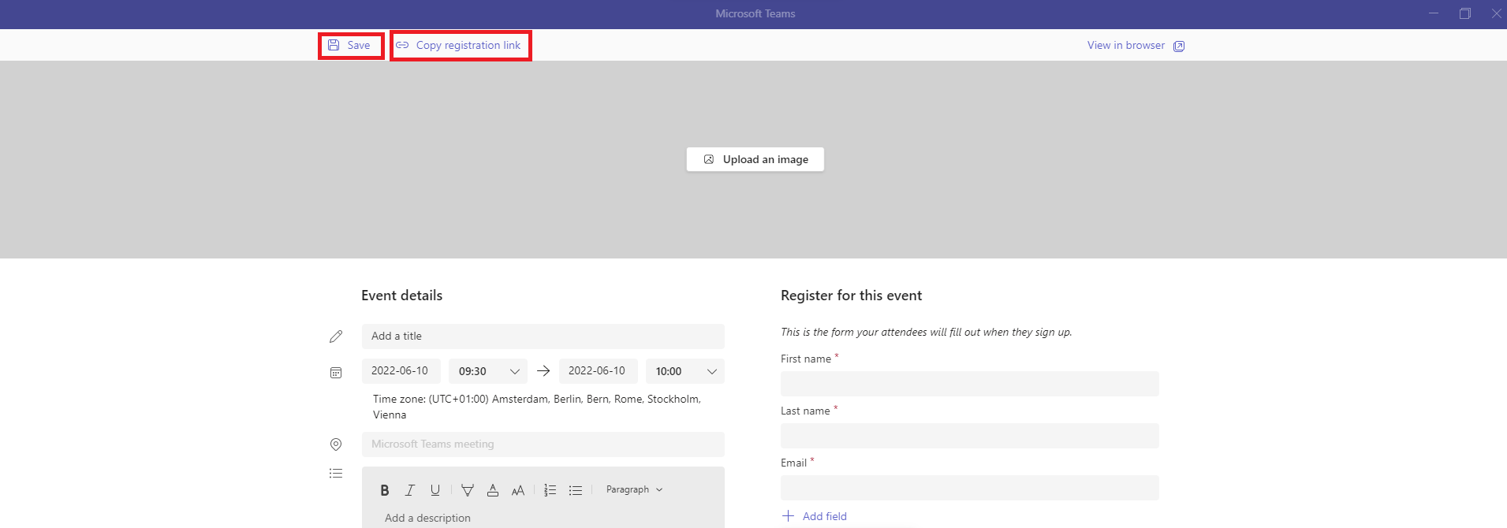
Task: Restore the Teams window
Action: point(1465,13)
